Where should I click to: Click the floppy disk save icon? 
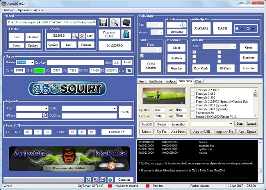pyautogui.click(x=103, y=22)
